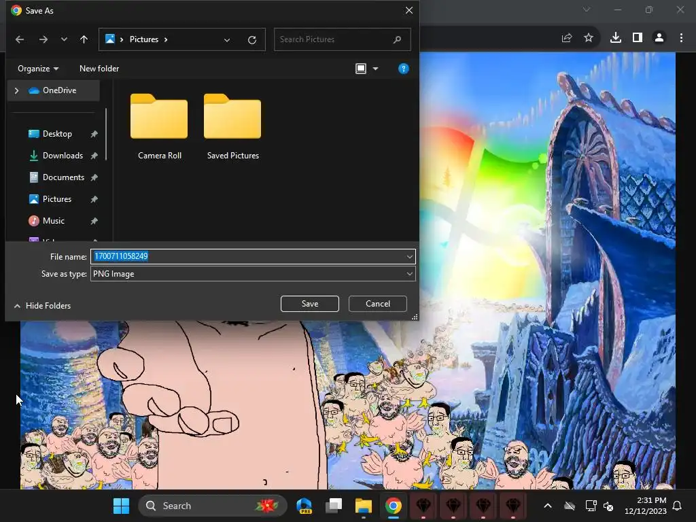Open Task View on taskbar
The height and width of the screenshot is (522, 696).
pos(334,506)
